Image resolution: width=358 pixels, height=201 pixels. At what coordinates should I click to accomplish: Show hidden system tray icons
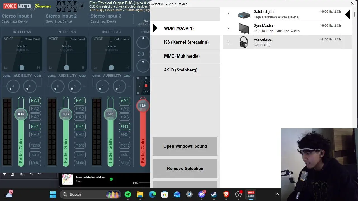(x=278, y=194)
